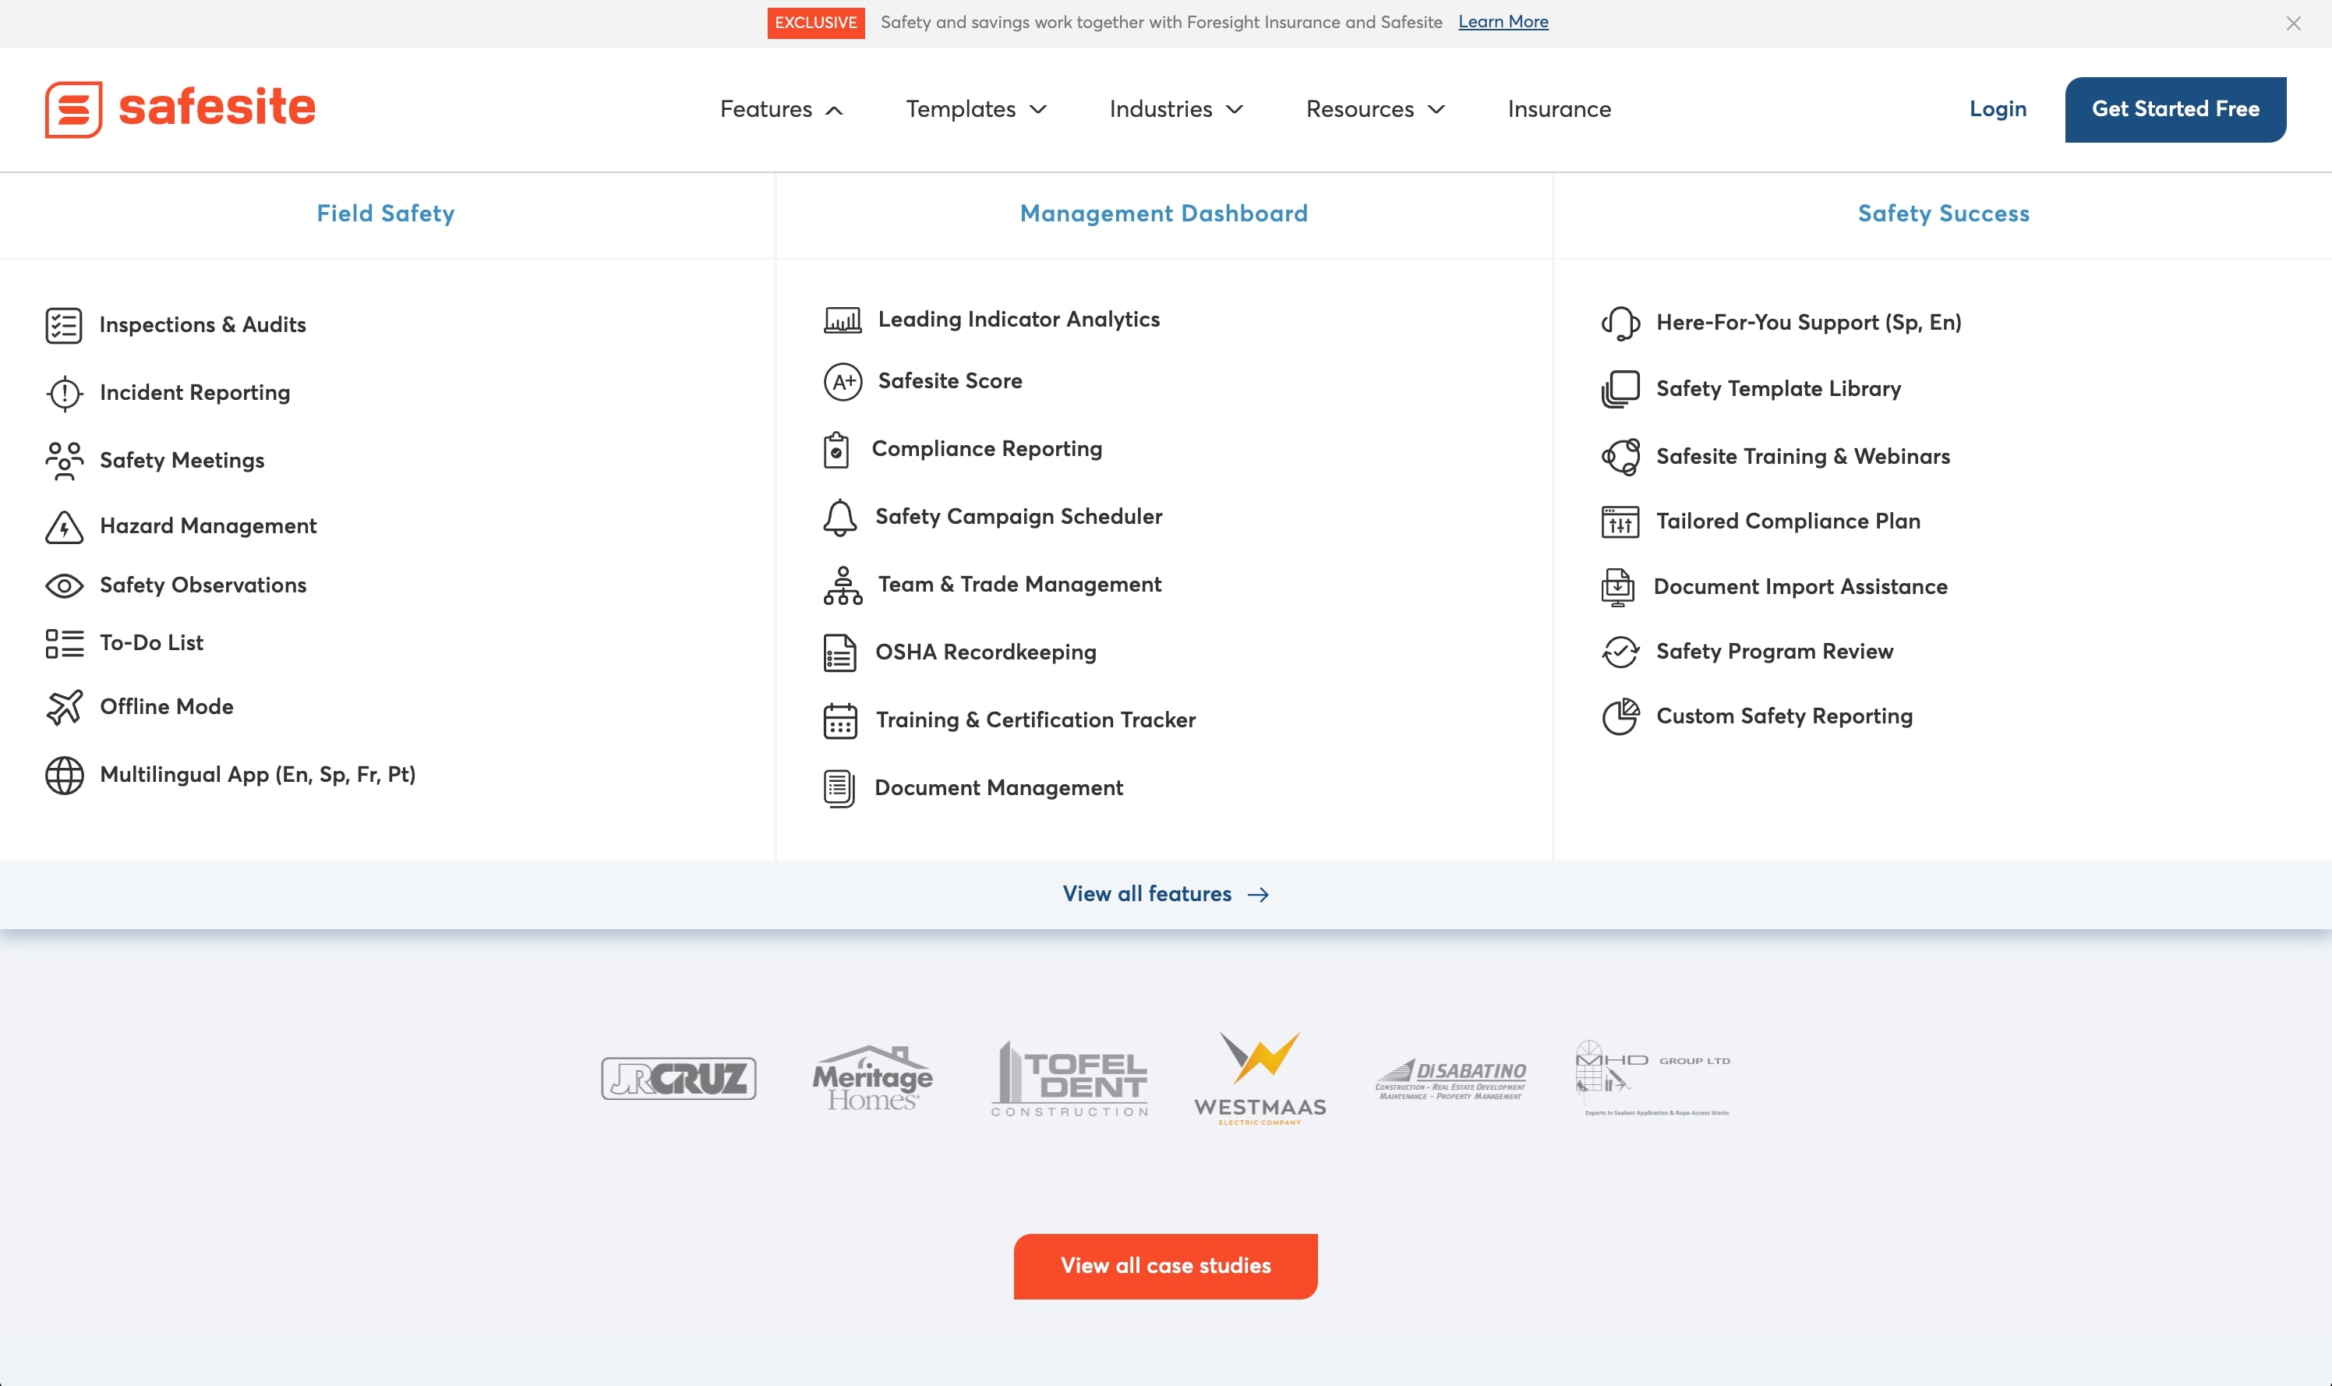Viewport: 2332px width, 1386px height.
Task: Click the Hazard Management warning triangle icon
Action: (x=65, y=527)
